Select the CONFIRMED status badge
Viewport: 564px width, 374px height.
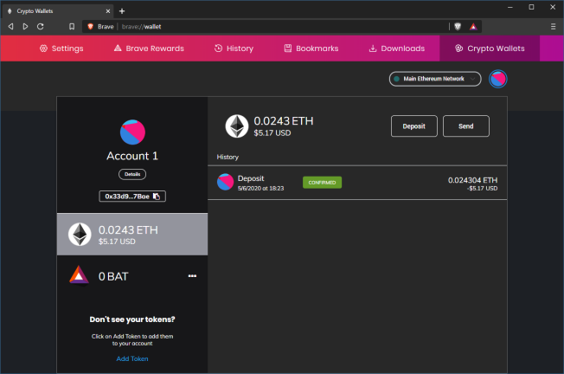(322, 183)
